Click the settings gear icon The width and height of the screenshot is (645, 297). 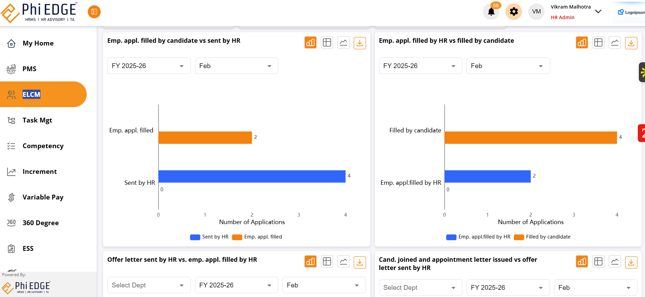[x=513, y=12]
